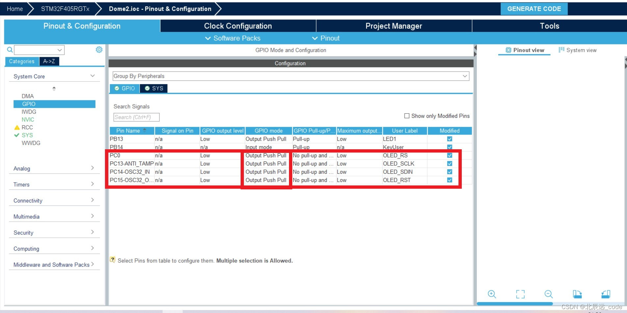
Task: Select DMA in System Core list
Action: [x=28, y=96]
